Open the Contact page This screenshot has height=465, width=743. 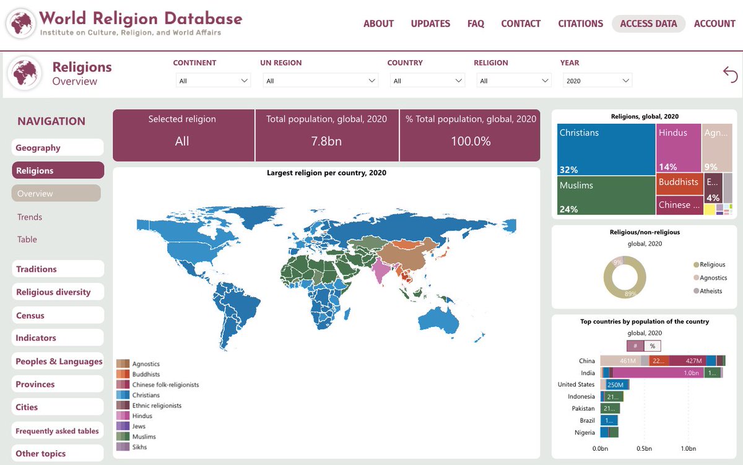(521, 24)
